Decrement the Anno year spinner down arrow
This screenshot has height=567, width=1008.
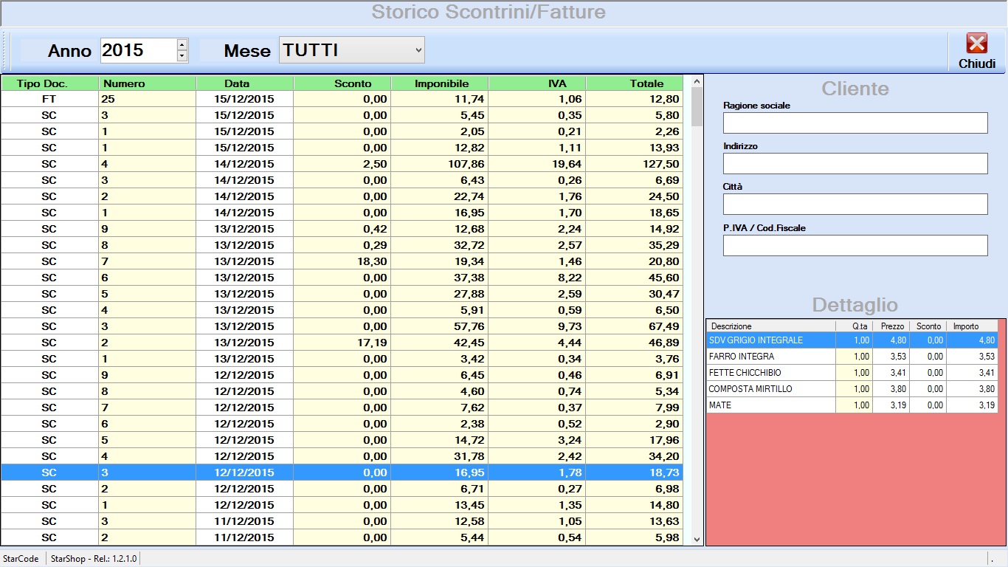[182, 56]
